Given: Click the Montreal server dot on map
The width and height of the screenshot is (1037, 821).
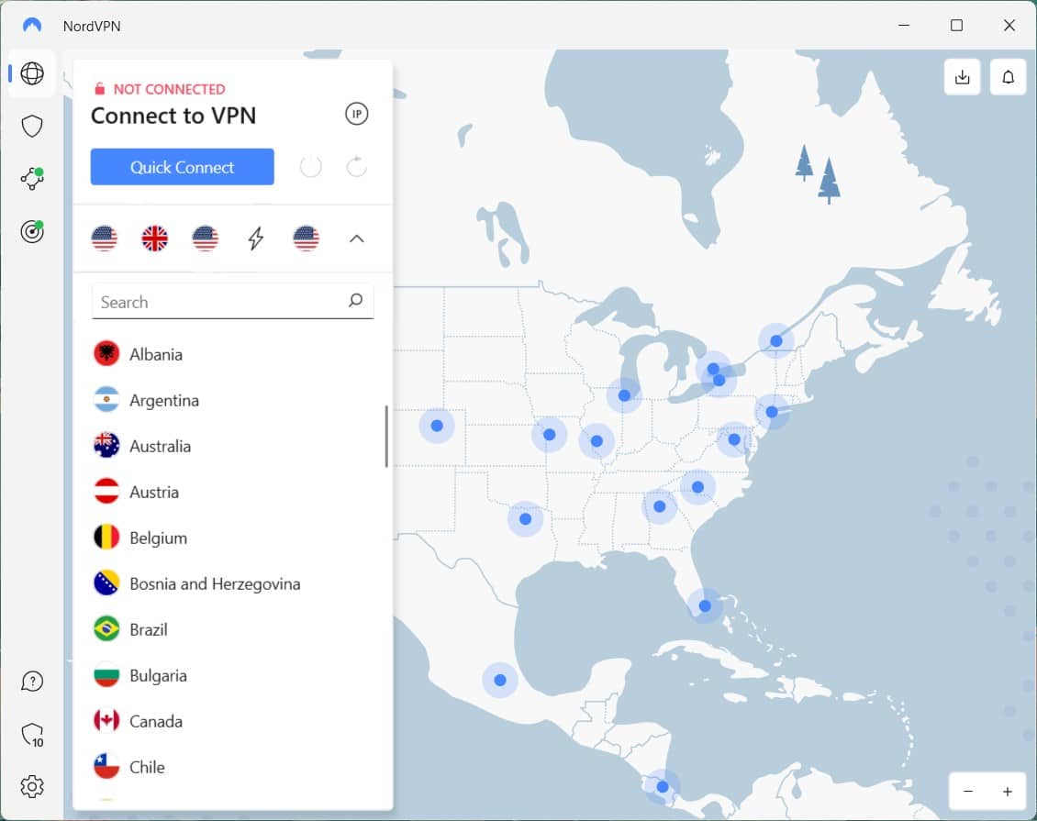Looking at the screenshot, I should pyautogui.click(x=776, y=341).
